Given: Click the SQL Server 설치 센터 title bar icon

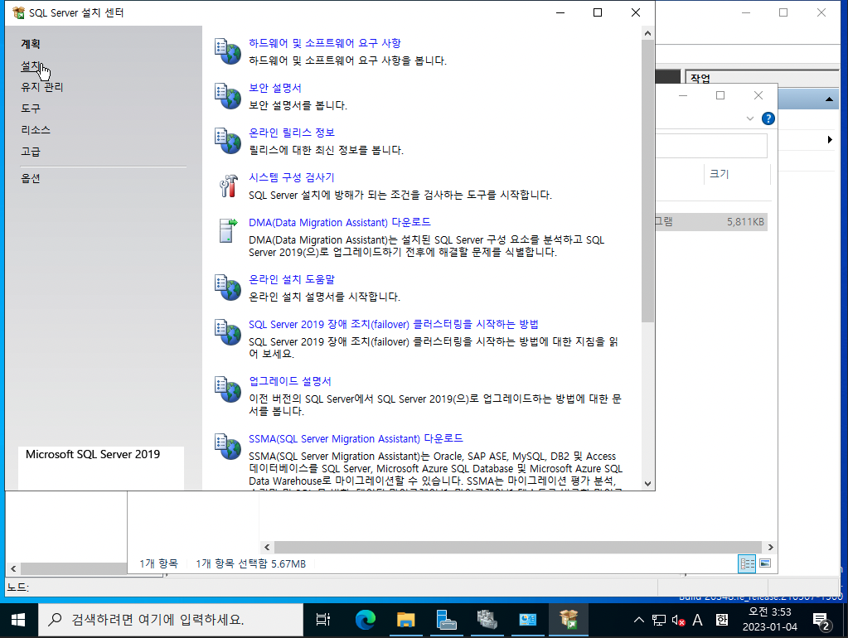Looking at the screenshot, I should pyautogui.click(x=18, y=12).
